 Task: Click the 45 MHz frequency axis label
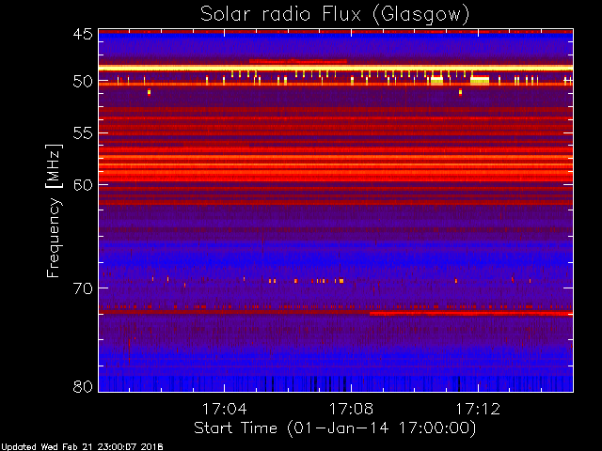(x=83, y=35)
